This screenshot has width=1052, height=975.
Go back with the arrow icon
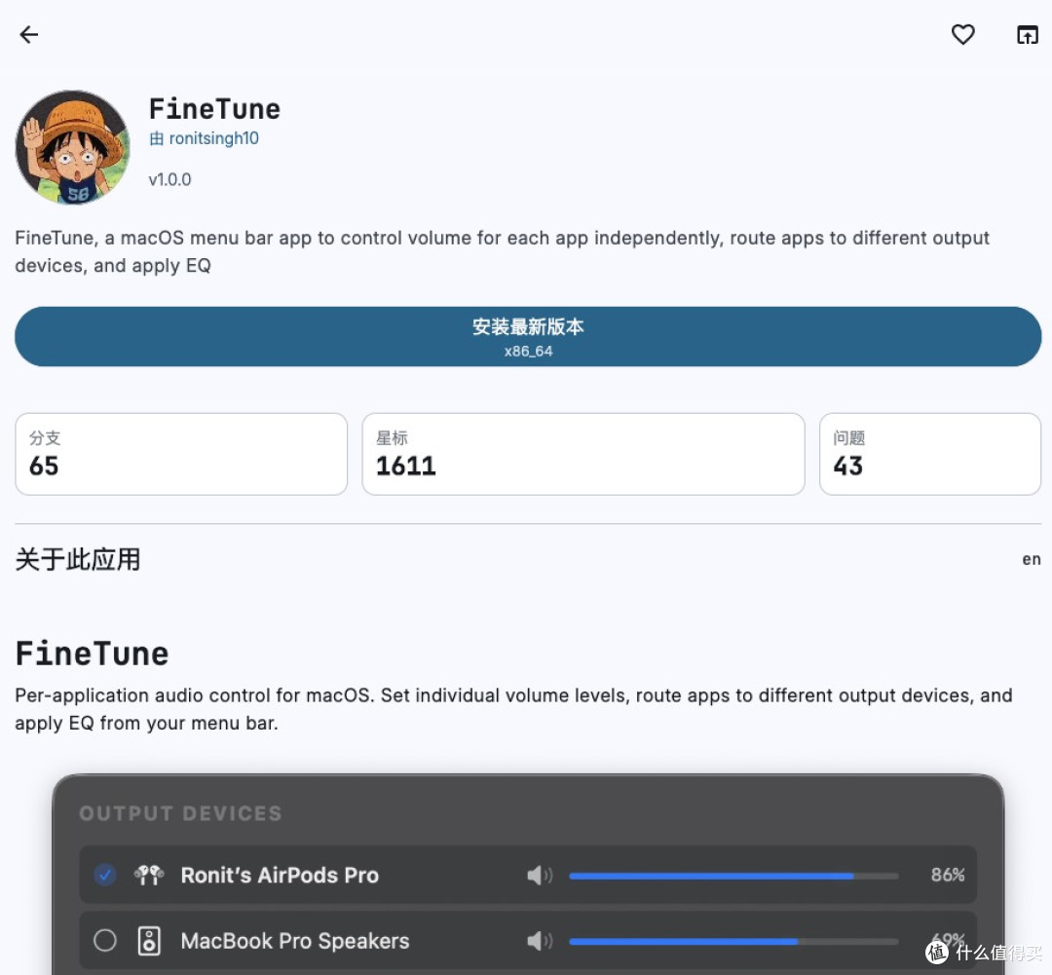[x=29, y=34]
